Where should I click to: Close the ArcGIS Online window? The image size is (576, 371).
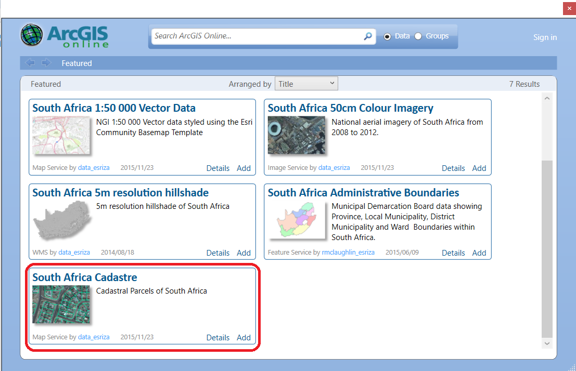[x=569, y=8]
